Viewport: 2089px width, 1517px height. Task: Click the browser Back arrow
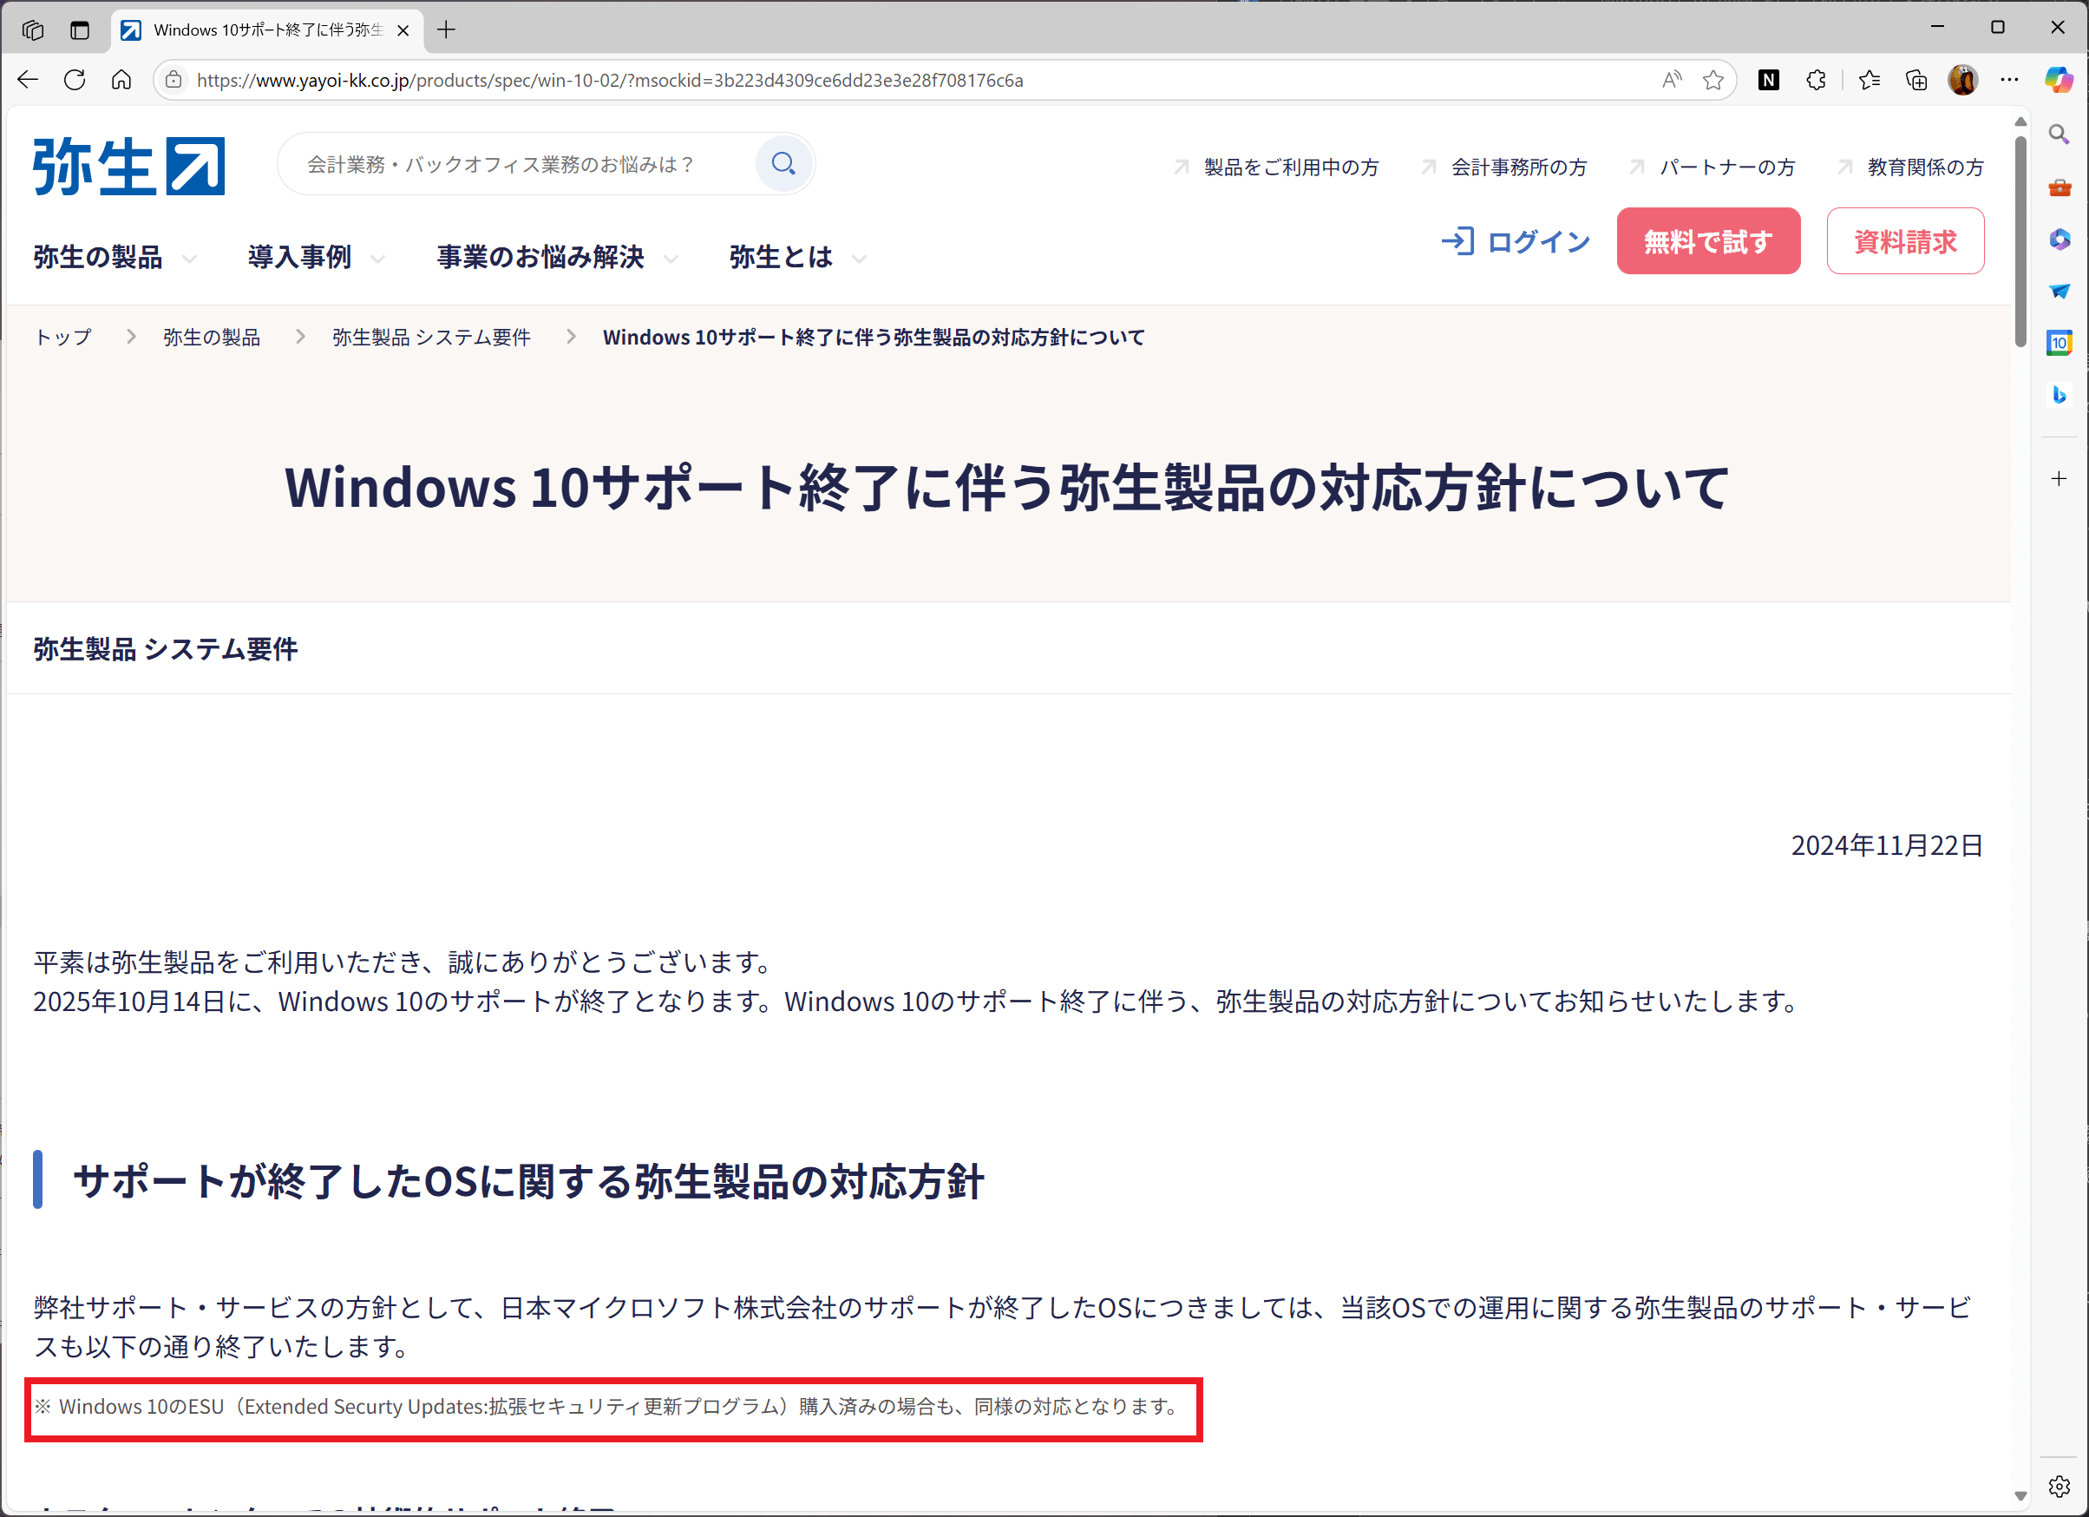point(28,80)
